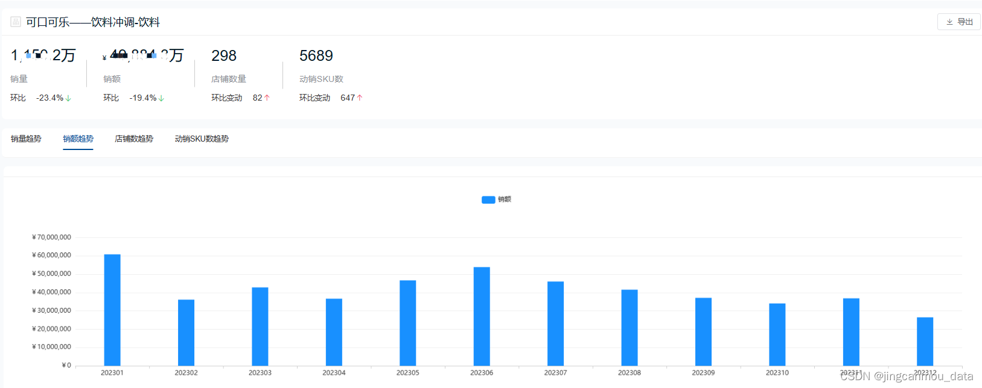The image size is (982, 388).
Task: Click the -19.4% down arrow icon
Action: pyautogui.click(x=161, y=98)
